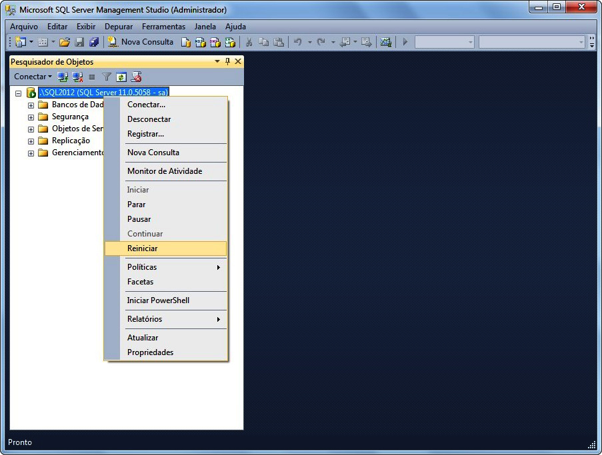Click Disconnect icon in Object Explorer toolbar

tap(77, 77)
